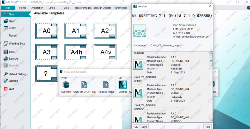
Task: Click the red Quit icon
Action: point(6,89)
